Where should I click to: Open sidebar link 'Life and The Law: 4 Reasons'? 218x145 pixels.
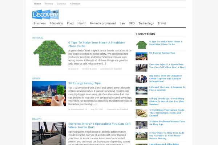[167, 88]
